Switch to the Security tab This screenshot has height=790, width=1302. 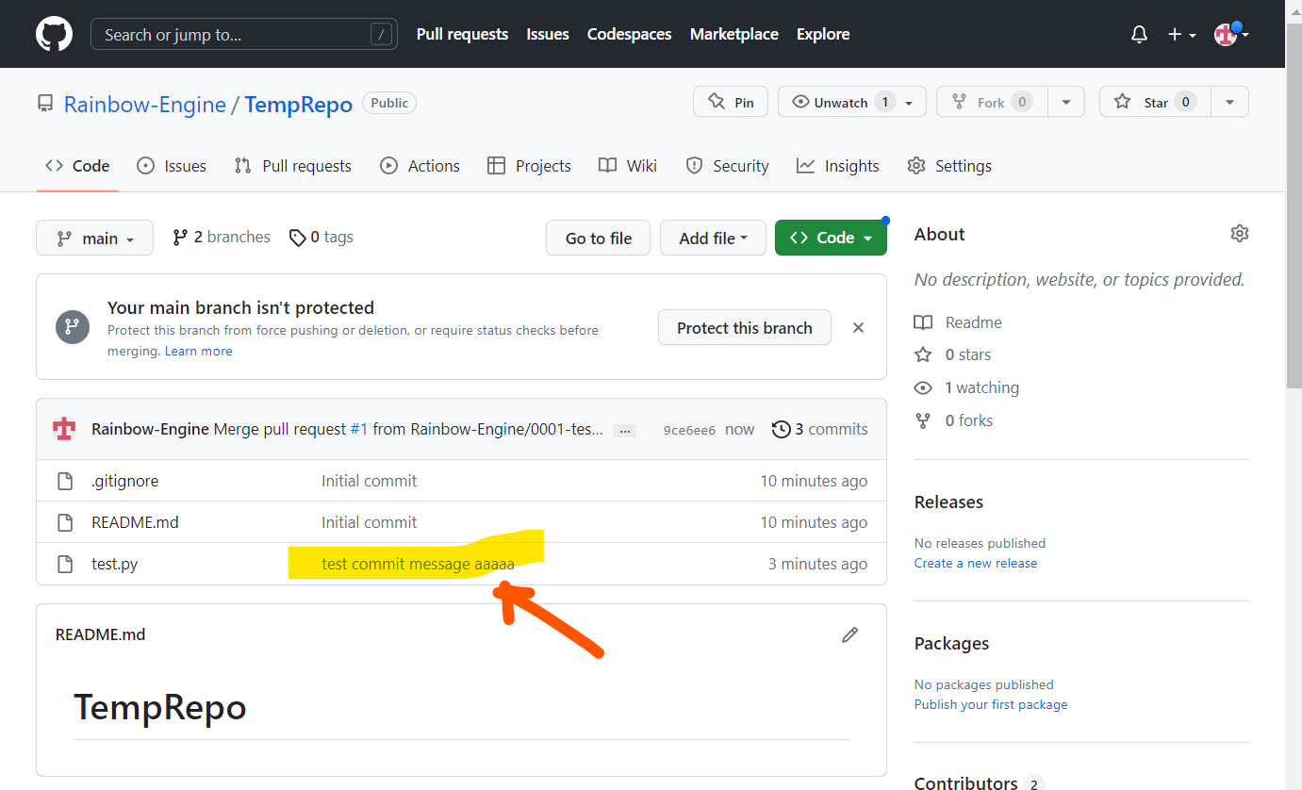pyautogui.click(x=727, y=166)
